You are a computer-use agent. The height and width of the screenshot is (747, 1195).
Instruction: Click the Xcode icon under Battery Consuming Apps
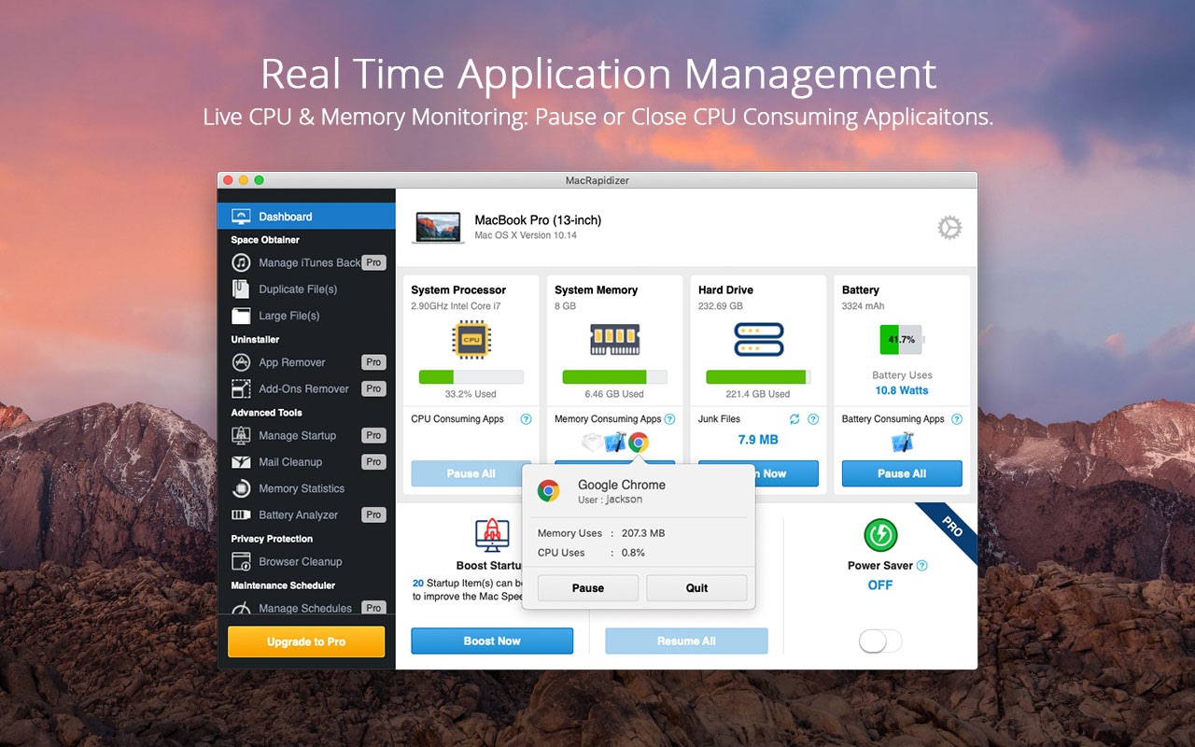click(x=902, y=443)
